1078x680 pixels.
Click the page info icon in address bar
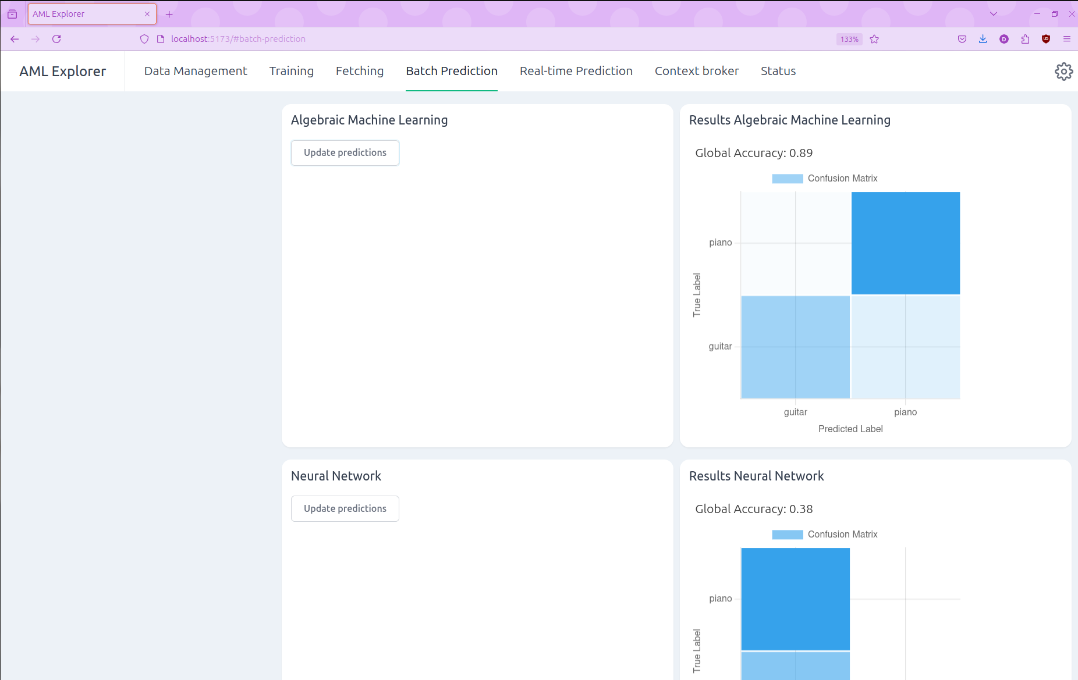click(161, 39)
